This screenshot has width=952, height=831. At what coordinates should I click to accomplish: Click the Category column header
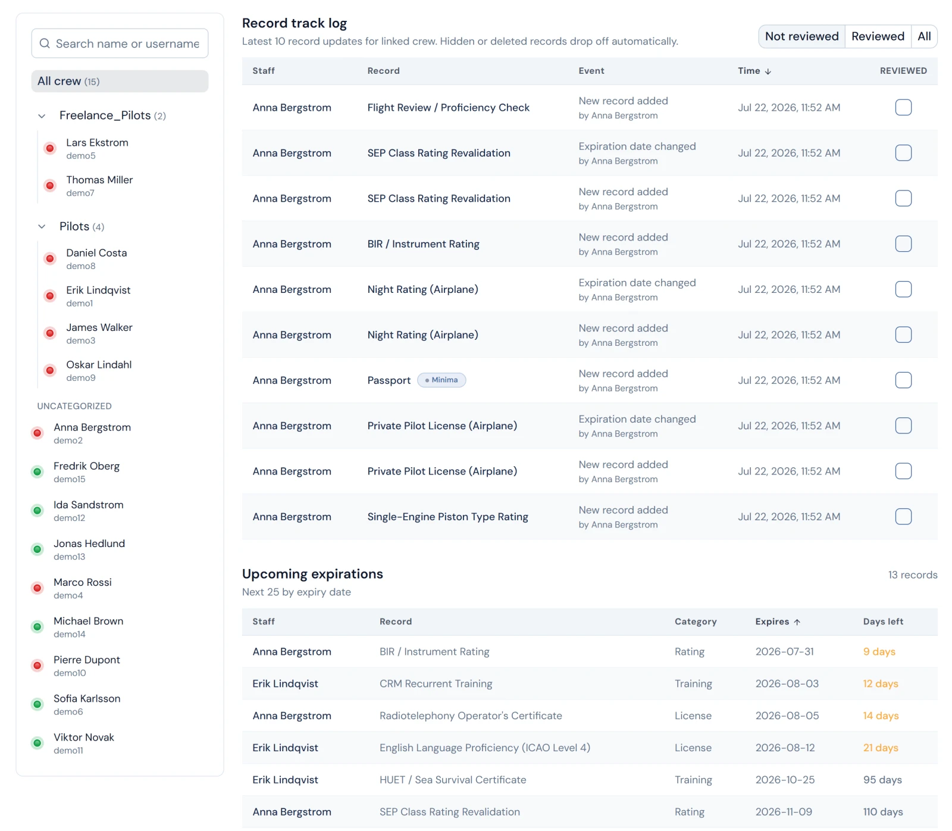click(696, 621)
